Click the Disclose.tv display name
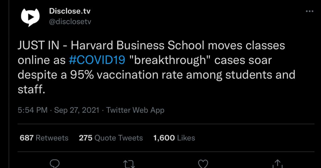The image size is (321, 168). (70, 11)
